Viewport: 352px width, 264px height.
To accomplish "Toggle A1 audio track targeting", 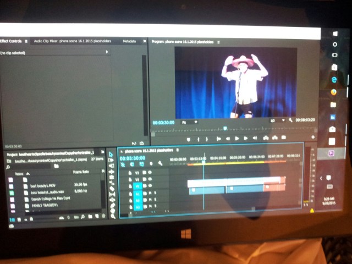I will point(138,194).
